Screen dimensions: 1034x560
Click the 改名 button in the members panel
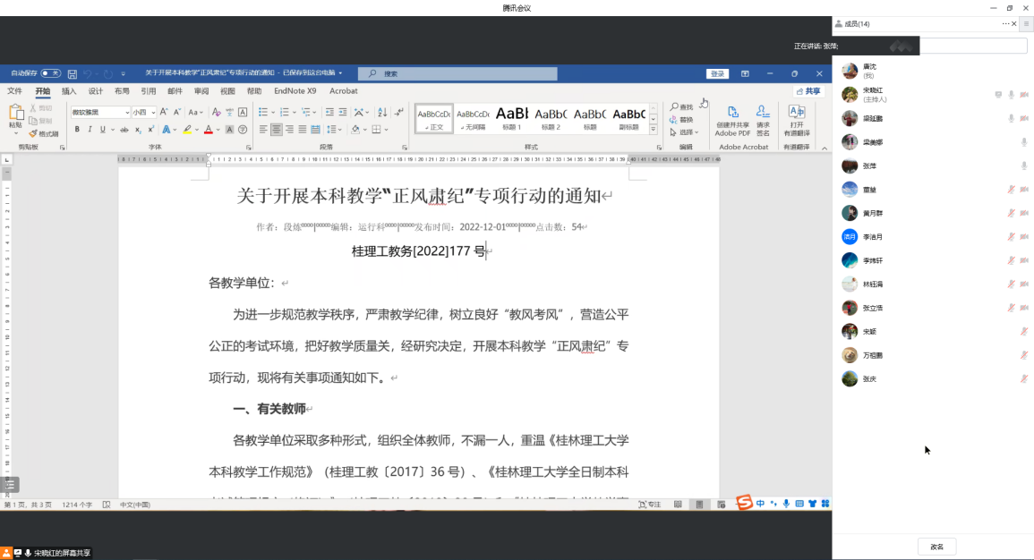tap(936, 547)
